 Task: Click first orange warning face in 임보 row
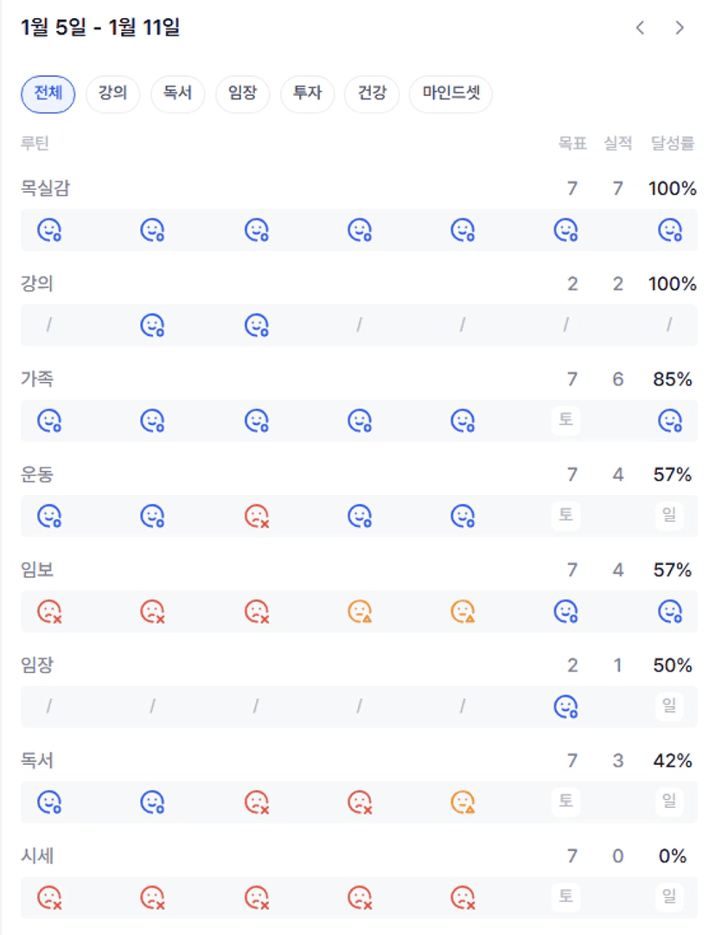(x=360, y=612)
